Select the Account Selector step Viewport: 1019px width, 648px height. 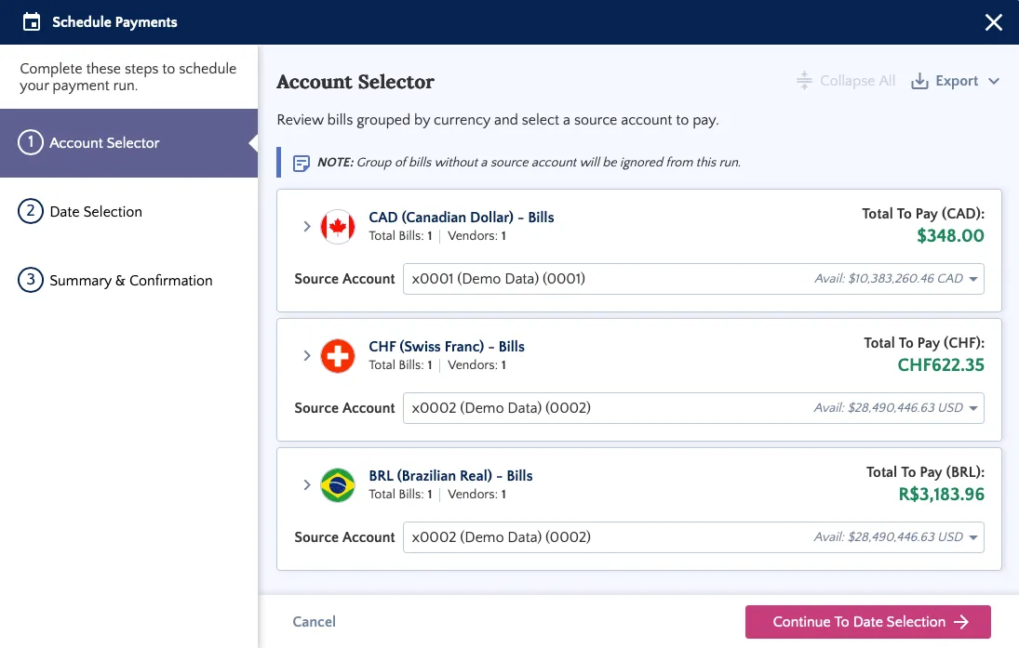point(128,143)
